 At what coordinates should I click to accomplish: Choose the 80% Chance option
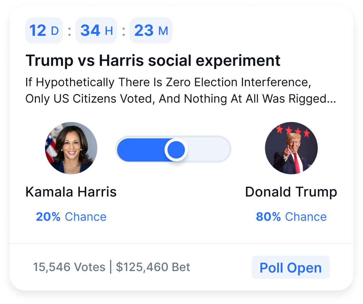291,217
